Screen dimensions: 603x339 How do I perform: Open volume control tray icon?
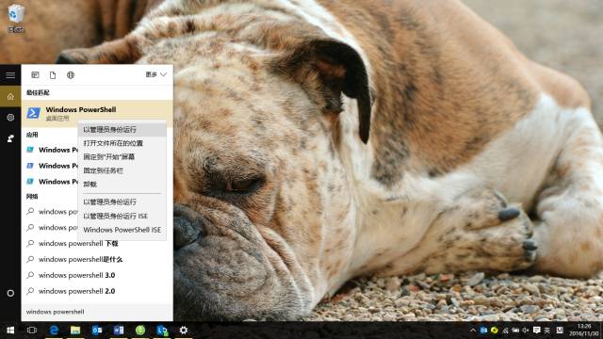526,331
